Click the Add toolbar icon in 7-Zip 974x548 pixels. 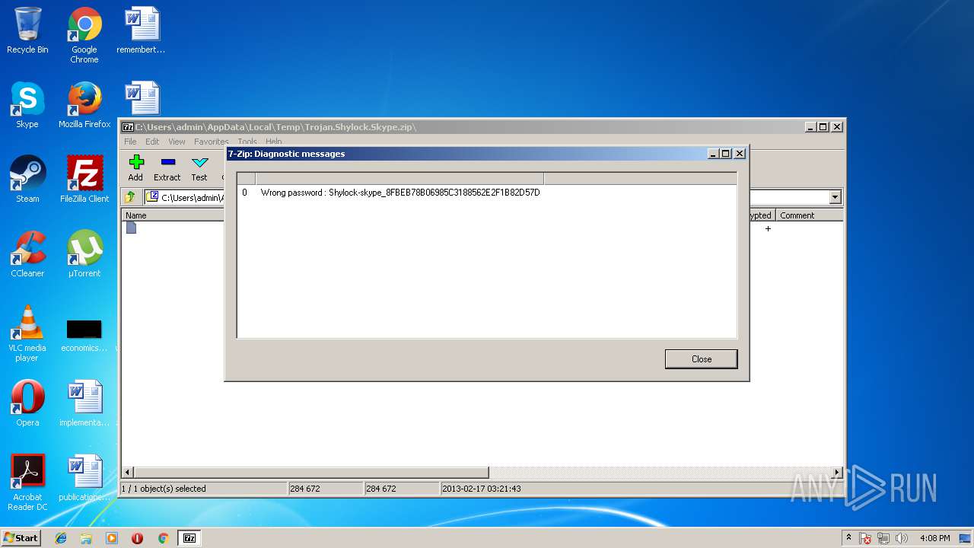(135, 168)
